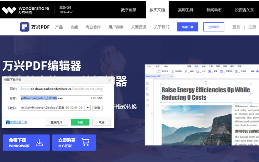Click the 浏览 browse button
This screenshot has width=259, height=162.
[x=97, y=108]
